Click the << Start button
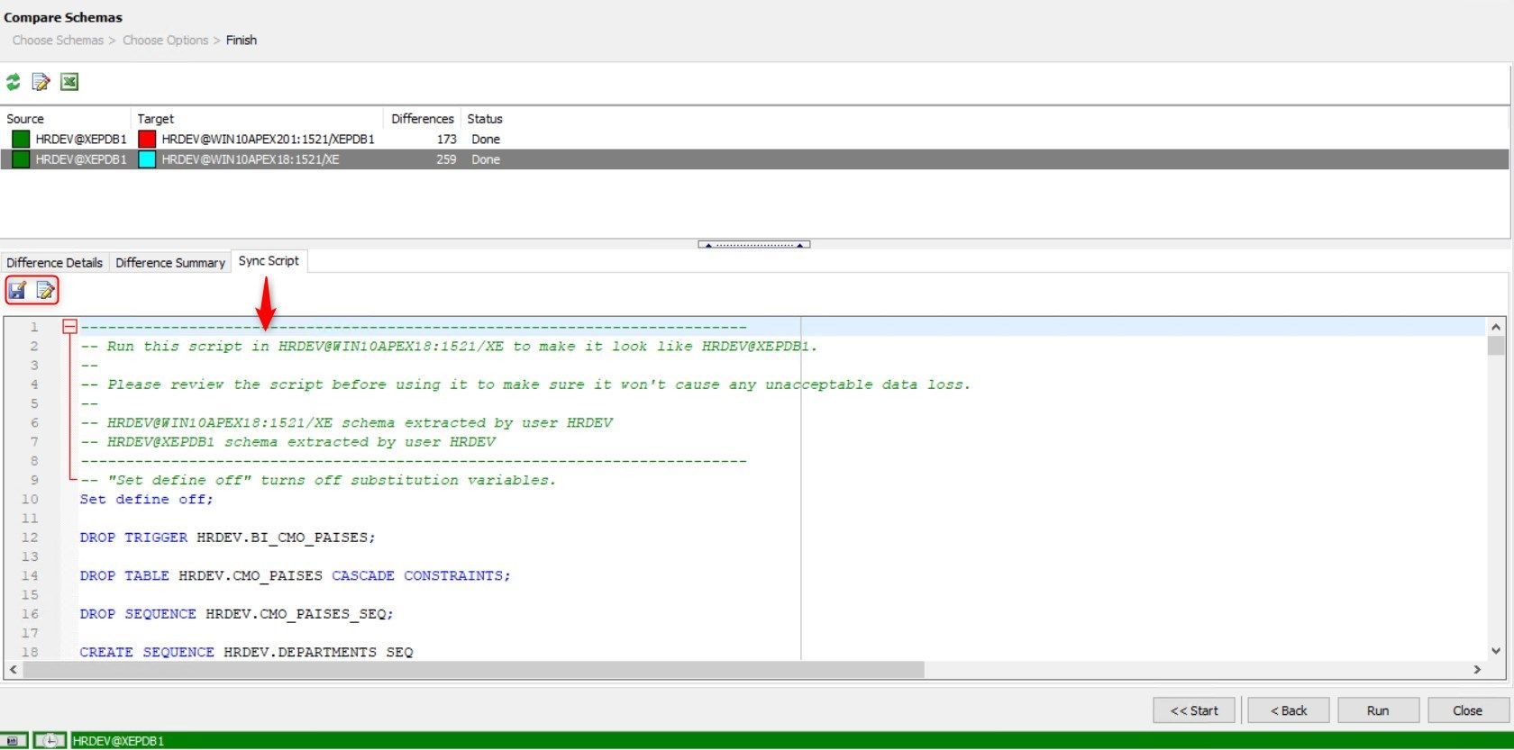 click(1194, 710)
